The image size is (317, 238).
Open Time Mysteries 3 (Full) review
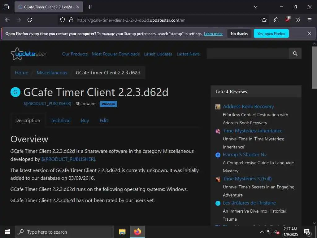pos(247,179)
